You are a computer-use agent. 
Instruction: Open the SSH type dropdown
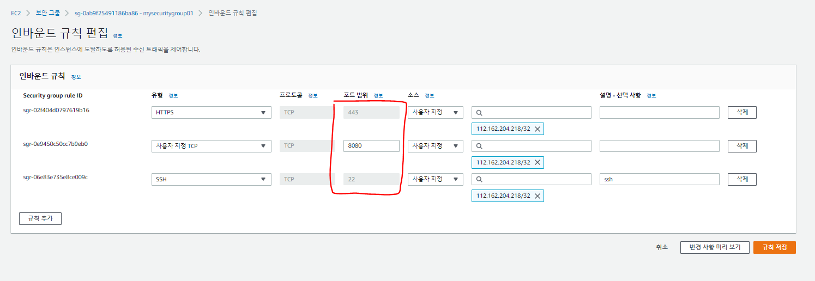tap(212, 179)
